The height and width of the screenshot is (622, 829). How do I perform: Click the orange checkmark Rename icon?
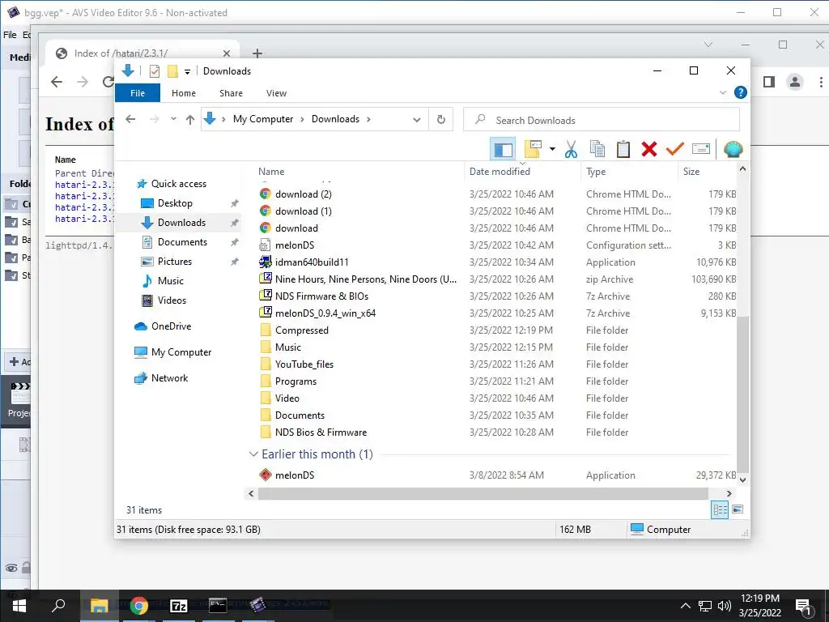(x=674, y=149)
